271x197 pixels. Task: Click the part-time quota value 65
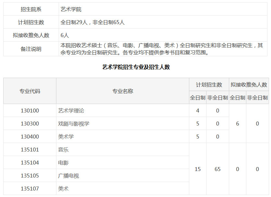pyautogui.click(x=218, y=169)
